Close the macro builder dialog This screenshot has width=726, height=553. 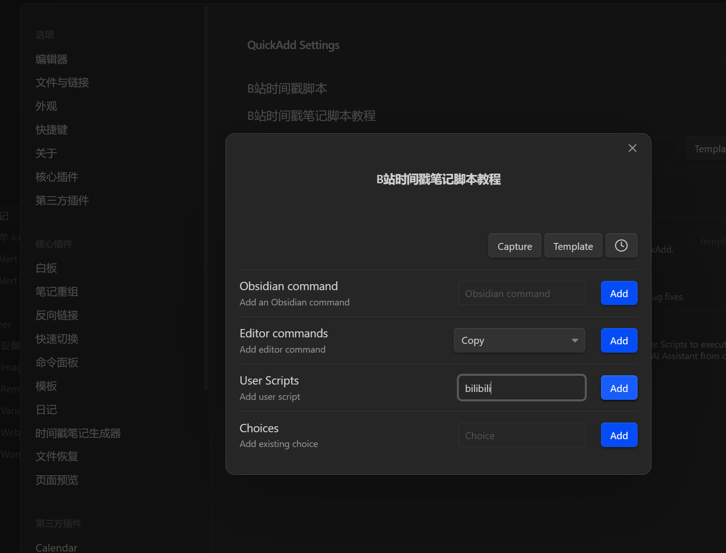point(632,148)
